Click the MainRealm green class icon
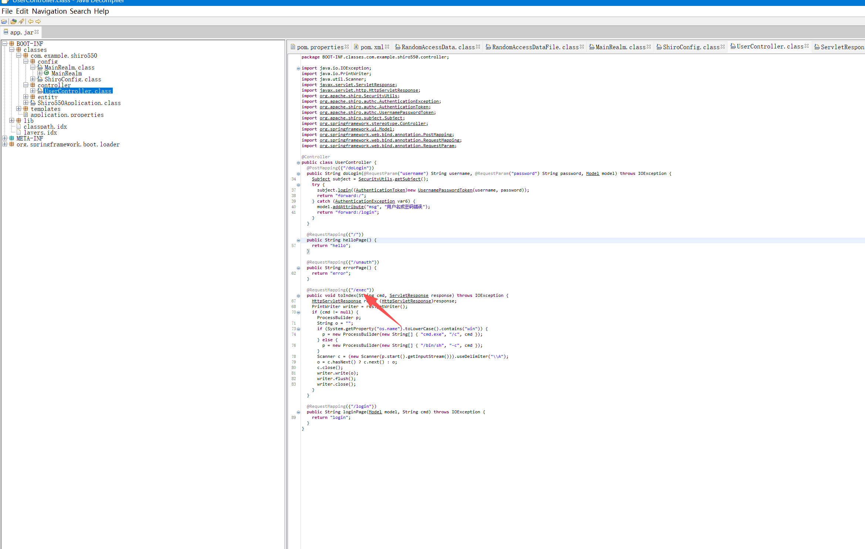865x549 pixels. click(47, 73)
